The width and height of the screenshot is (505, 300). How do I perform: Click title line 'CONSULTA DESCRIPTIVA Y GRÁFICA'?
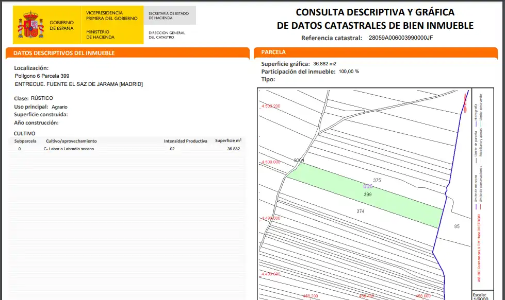click(x=375, y=12)
